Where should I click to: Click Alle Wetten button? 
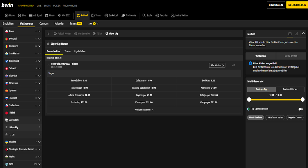click(x=217, y=65)
